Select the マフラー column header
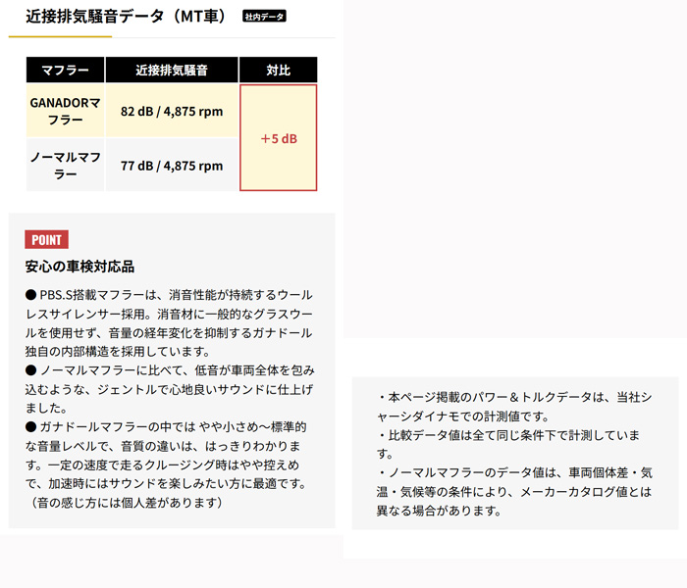The width and height of the screenshot is (687, 588). click(65, 71)
